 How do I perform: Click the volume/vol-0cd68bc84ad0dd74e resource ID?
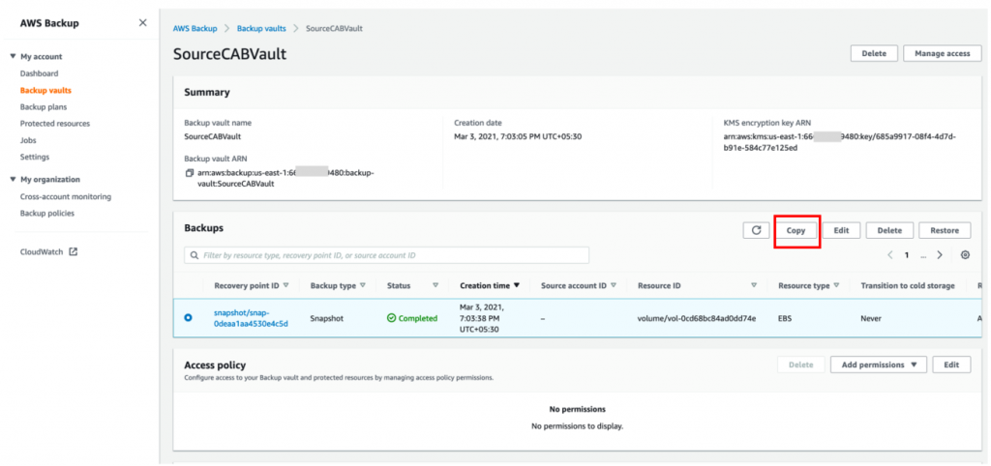[x=697, y=318]
